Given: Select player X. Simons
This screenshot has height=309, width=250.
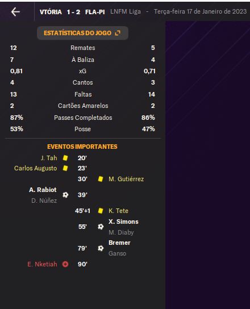Looking at the screenshot, I should (123, 222).
